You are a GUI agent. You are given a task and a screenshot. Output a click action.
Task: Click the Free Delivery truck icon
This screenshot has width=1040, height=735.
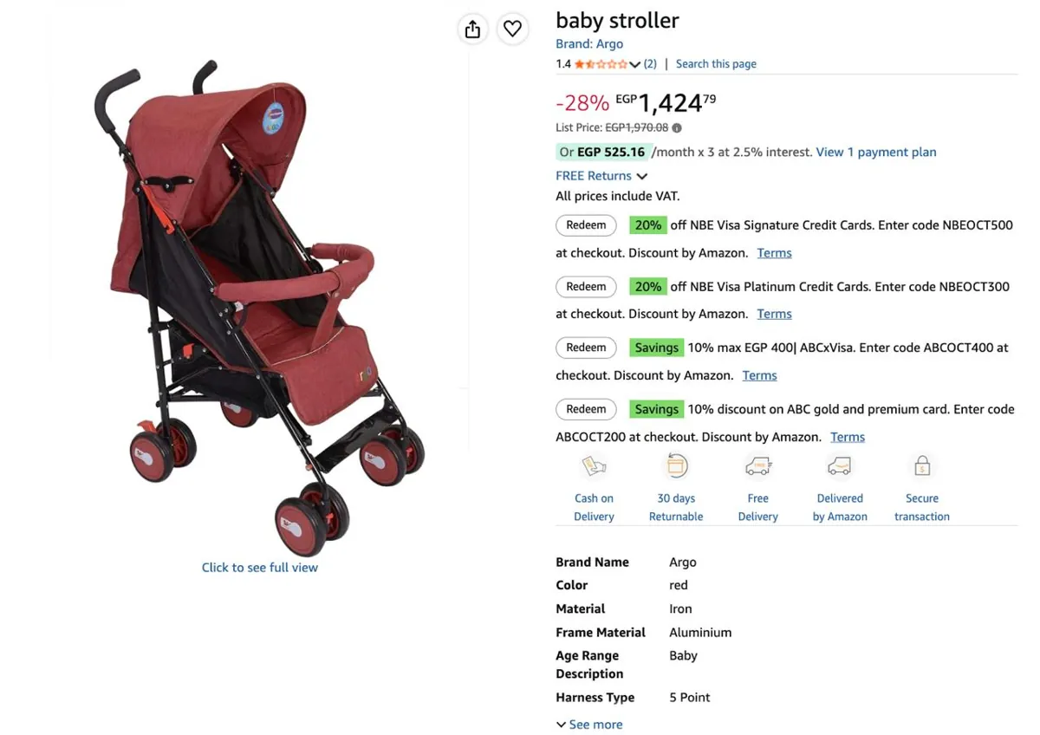[x=758, y=466]
